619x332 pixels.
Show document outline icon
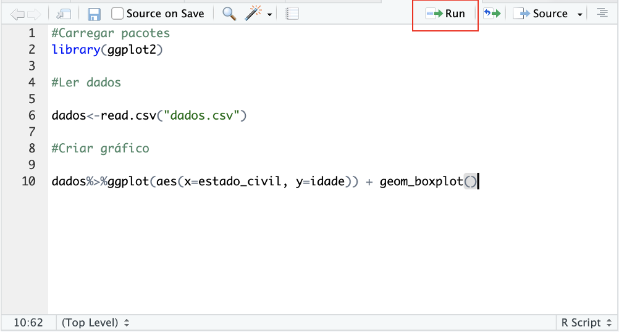[602, 14]
